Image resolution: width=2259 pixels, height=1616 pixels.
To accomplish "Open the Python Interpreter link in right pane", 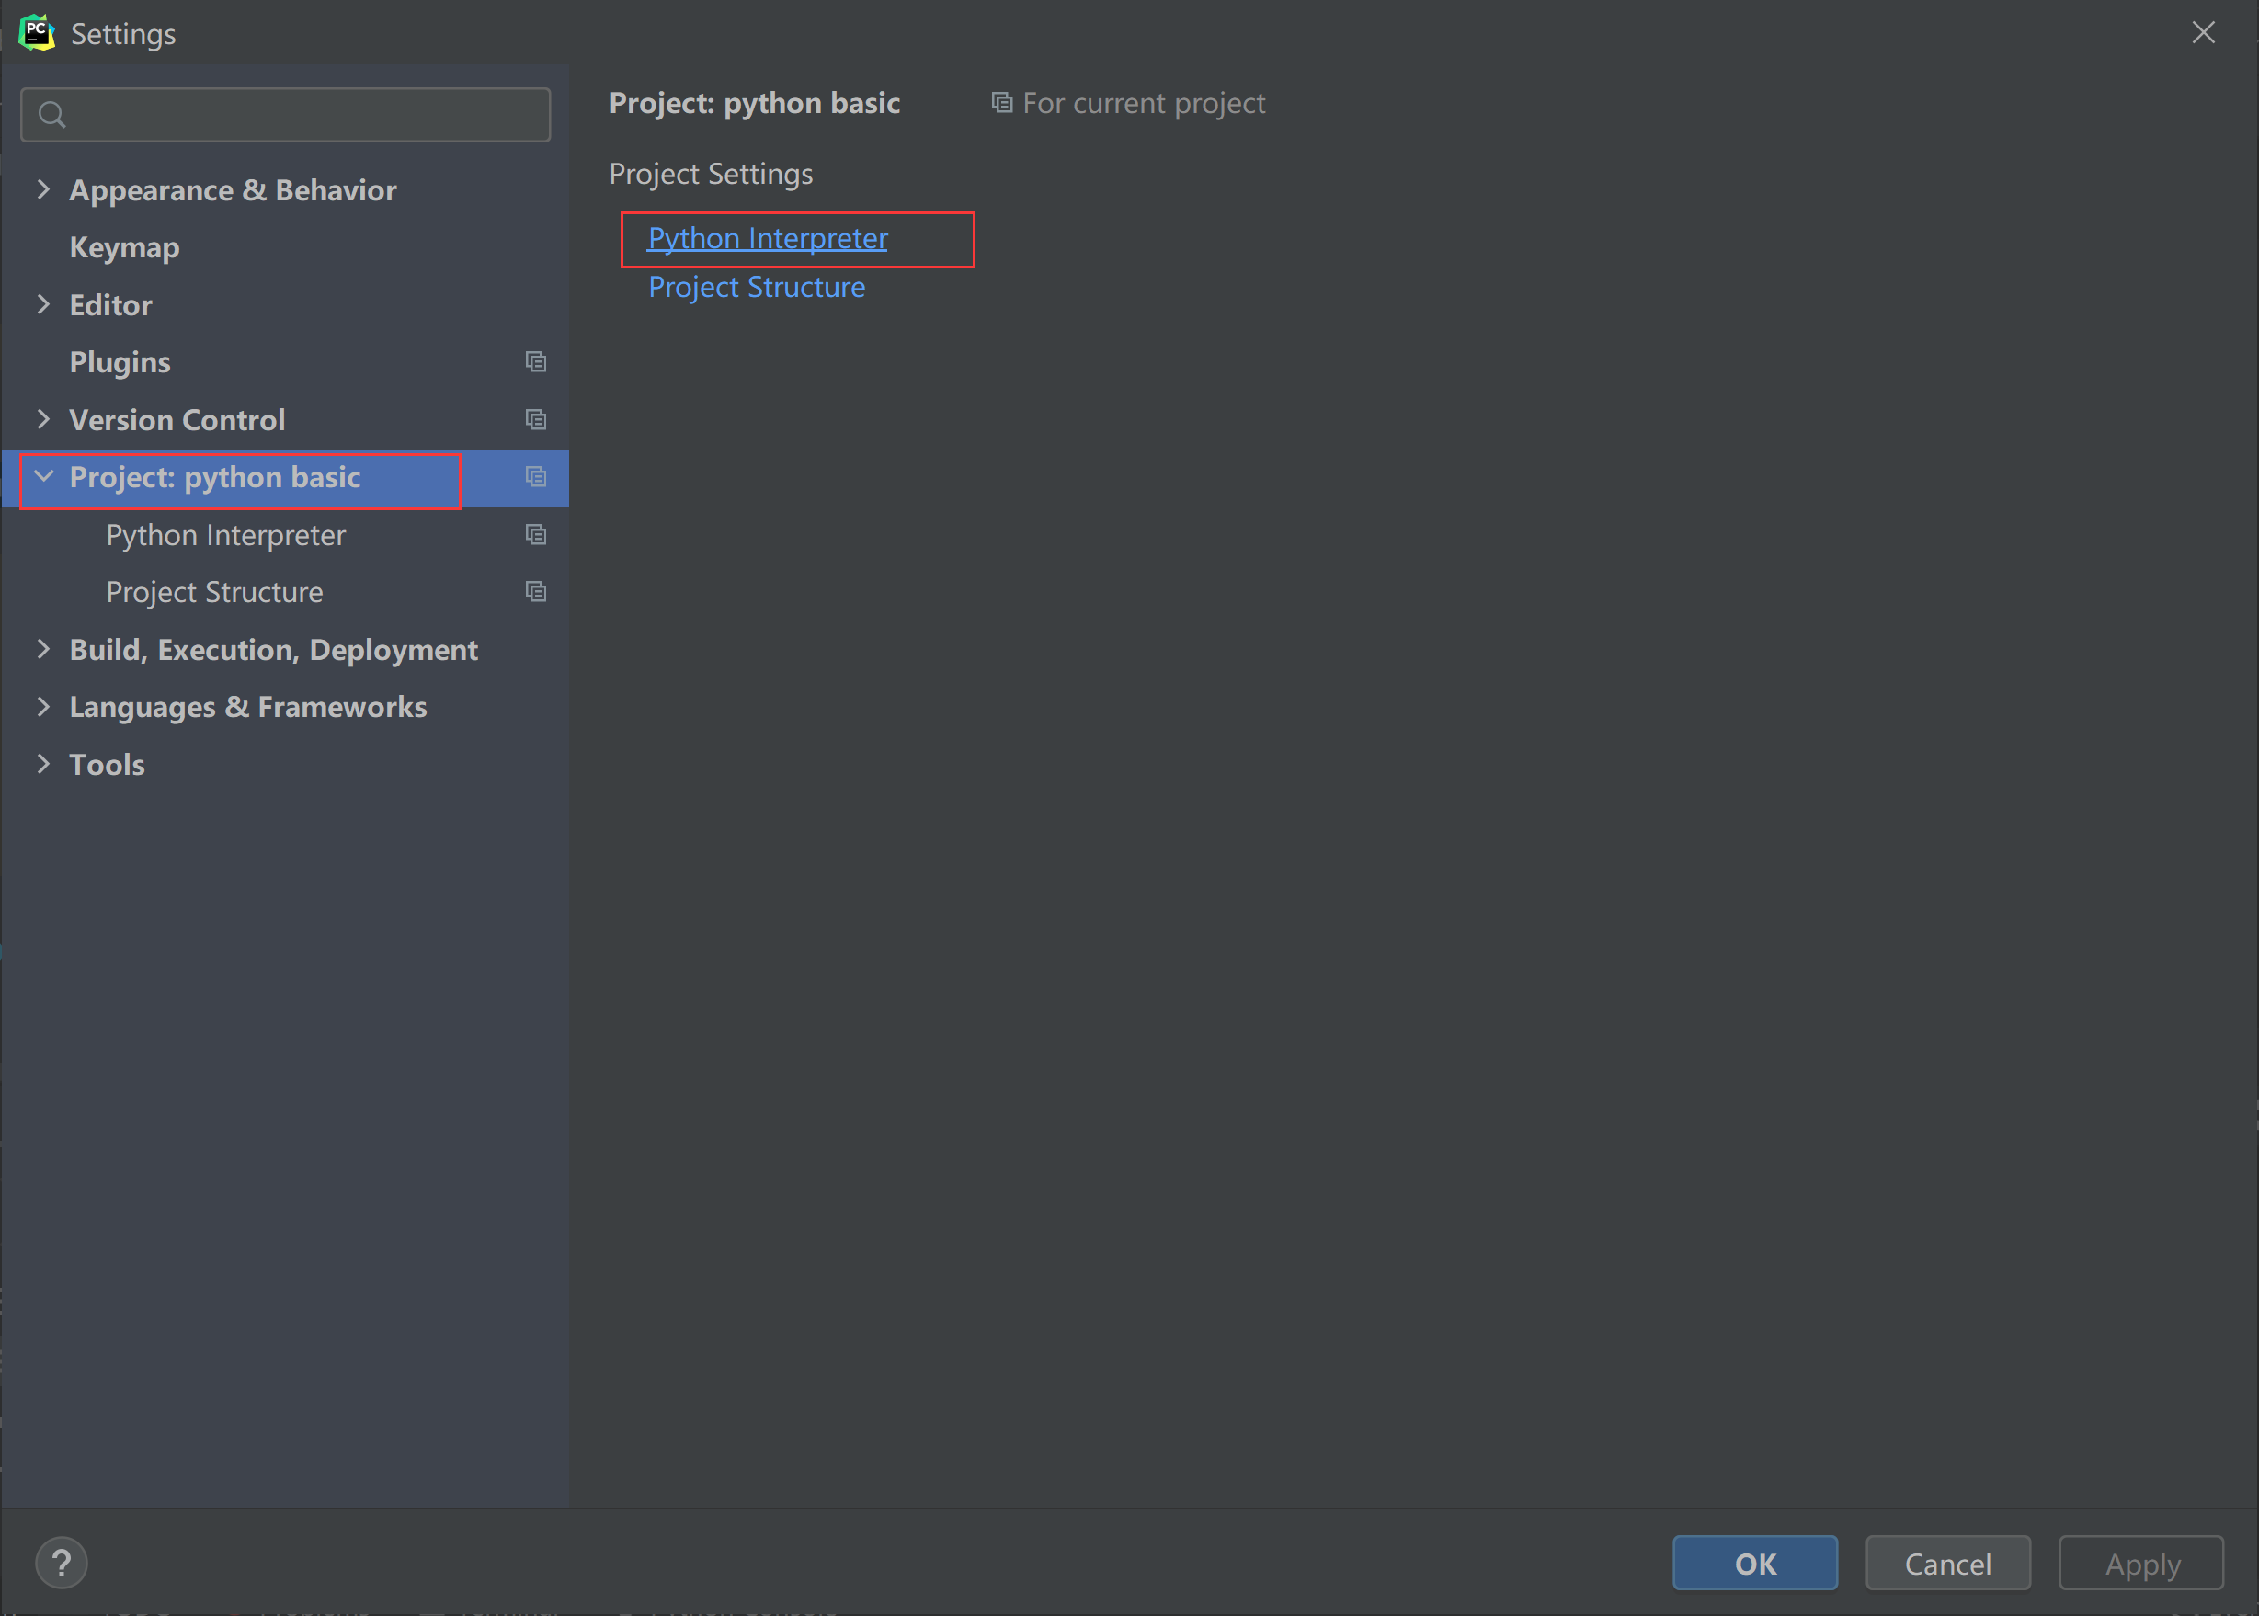I will point(768,239).
